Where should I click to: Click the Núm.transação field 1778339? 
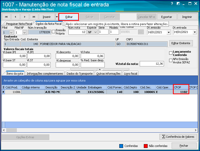[x=40, y=32]
